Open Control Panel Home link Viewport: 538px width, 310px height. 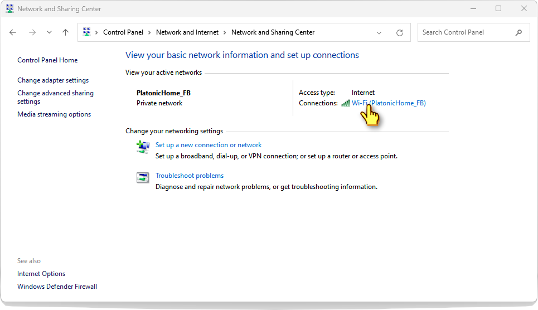pyautogui.click(x=47, y=60)
